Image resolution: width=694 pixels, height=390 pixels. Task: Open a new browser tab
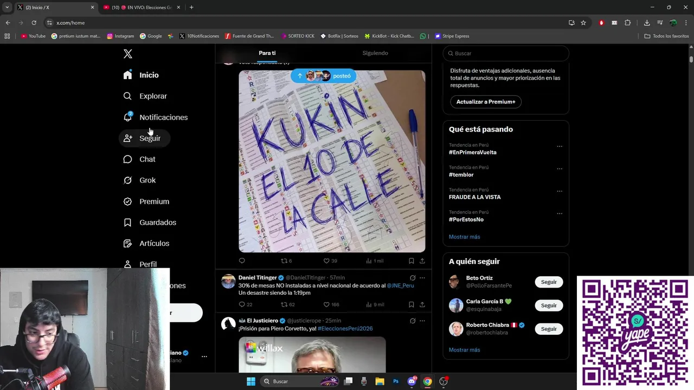point(191,8)
